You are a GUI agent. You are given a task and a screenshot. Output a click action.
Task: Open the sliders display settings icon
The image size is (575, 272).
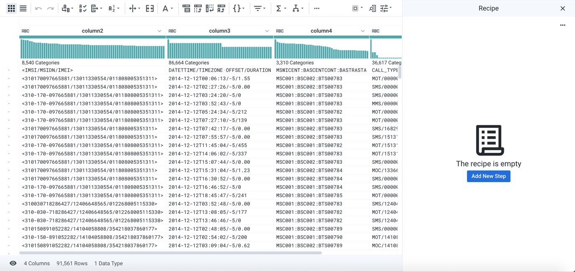pyautogui.click(x=384, y=8)
